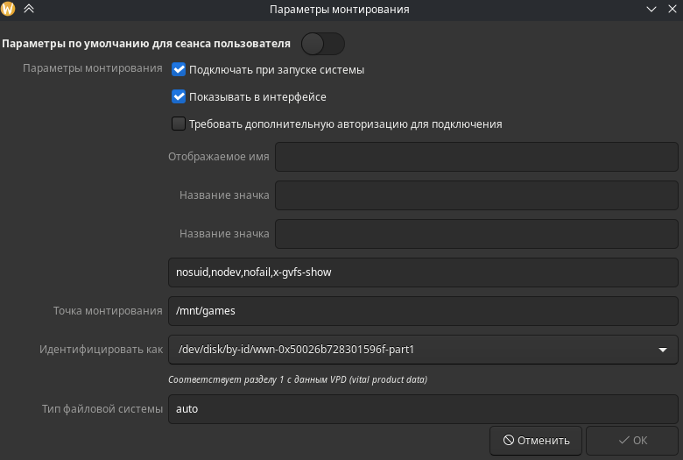Click the Точка монтирования field with /mnt/games
The width and height of the screenshot is (683, 460).
pyautogui.click(x=424, y=311)
